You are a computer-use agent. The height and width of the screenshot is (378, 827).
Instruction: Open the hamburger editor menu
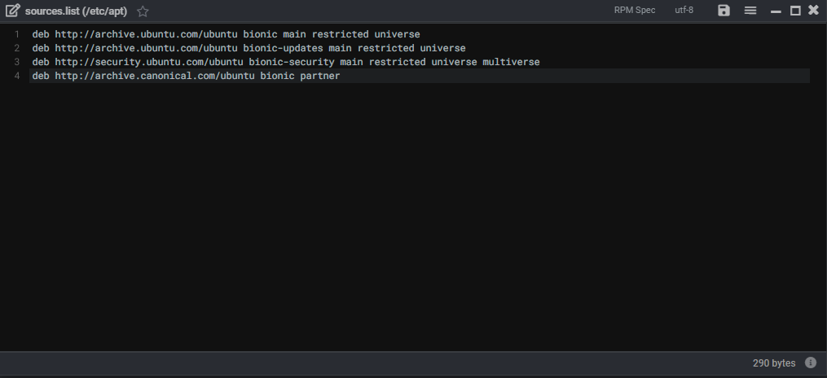750,11
